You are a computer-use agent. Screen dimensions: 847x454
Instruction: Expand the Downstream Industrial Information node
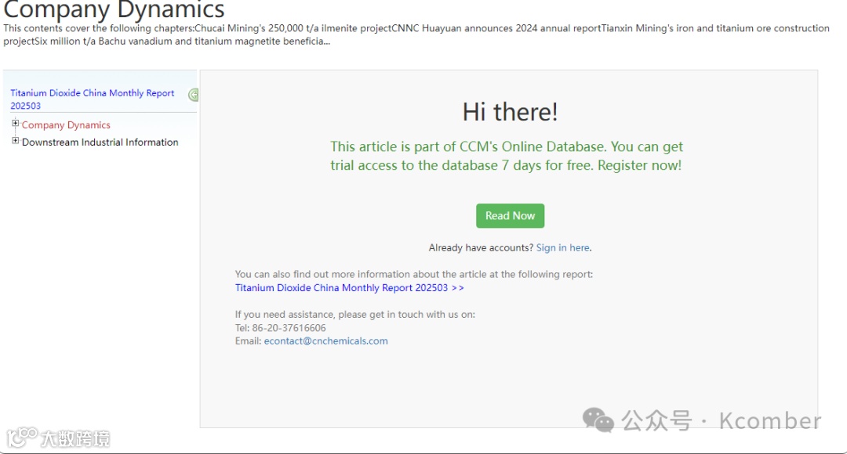(x=15, y=141)
